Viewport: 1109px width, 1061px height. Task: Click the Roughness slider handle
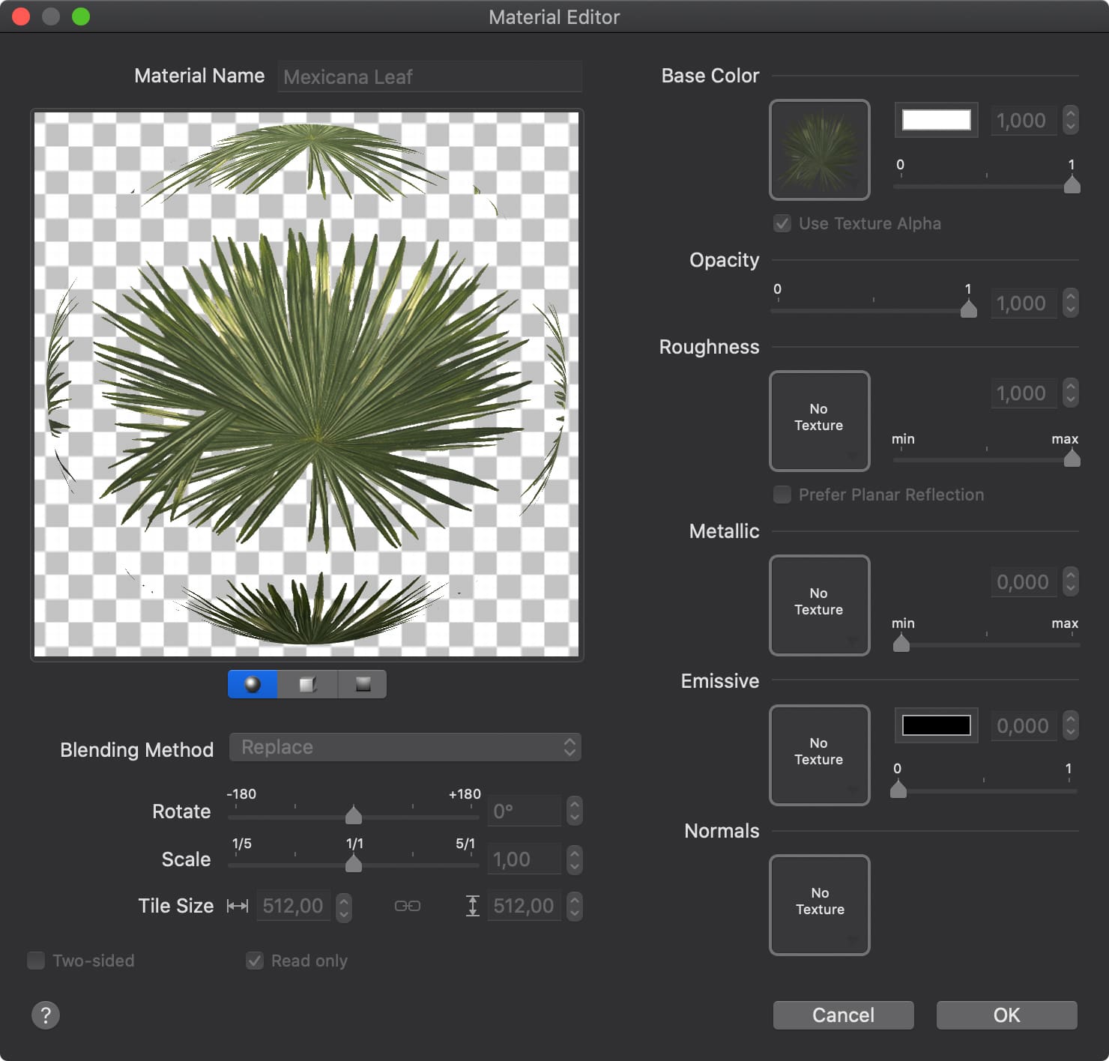pyautogui.click(x=1072, y=458)
